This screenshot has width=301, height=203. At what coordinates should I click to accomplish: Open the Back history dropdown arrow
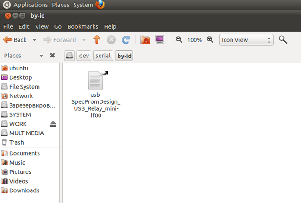[x=35, y=40]
